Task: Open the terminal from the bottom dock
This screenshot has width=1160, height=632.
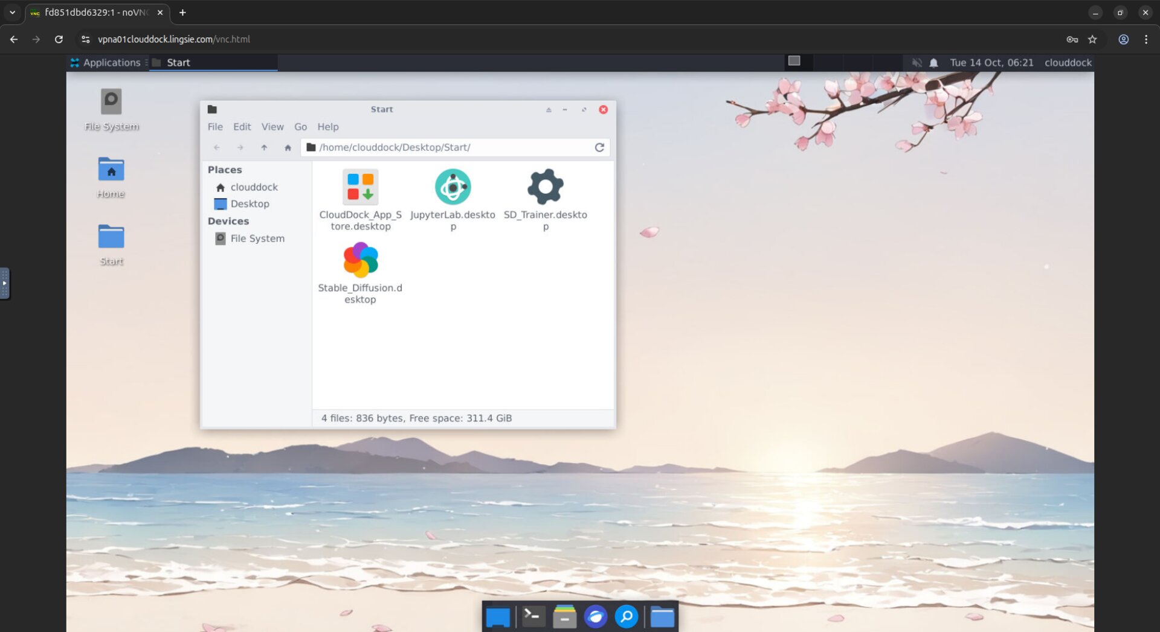Action: pyautogui.click(x=532, y=616)
